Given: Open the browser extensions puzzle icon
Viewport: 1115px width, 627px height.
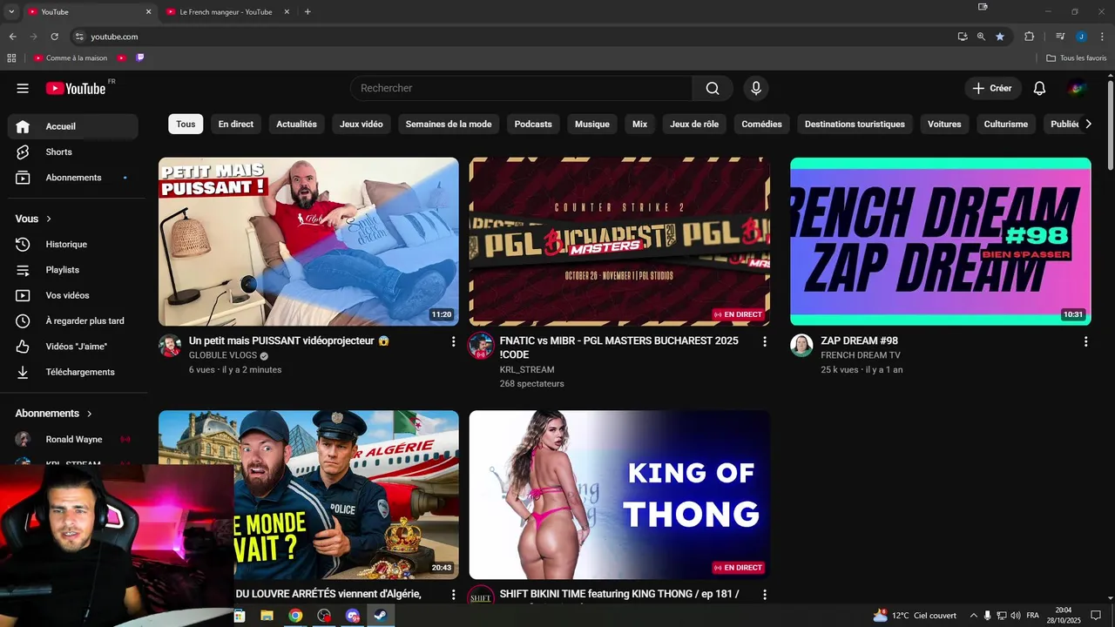Looking at the screenshot, I should 1030,37.
